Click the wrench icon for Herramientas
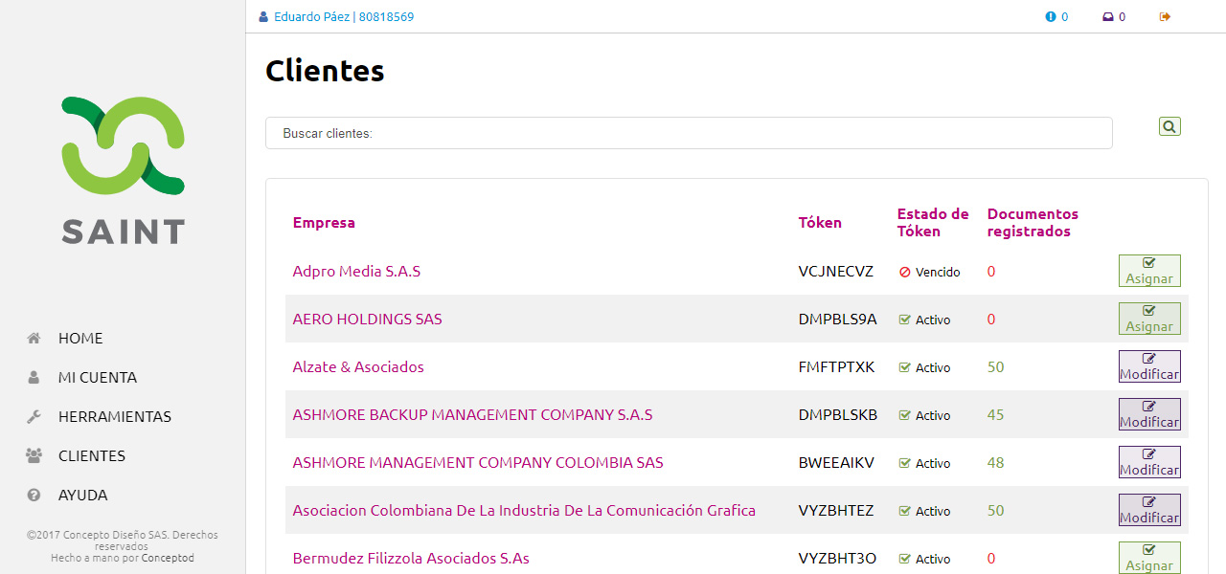The height and width of the screenshot is (574, 1226). (x=34, y=416)
